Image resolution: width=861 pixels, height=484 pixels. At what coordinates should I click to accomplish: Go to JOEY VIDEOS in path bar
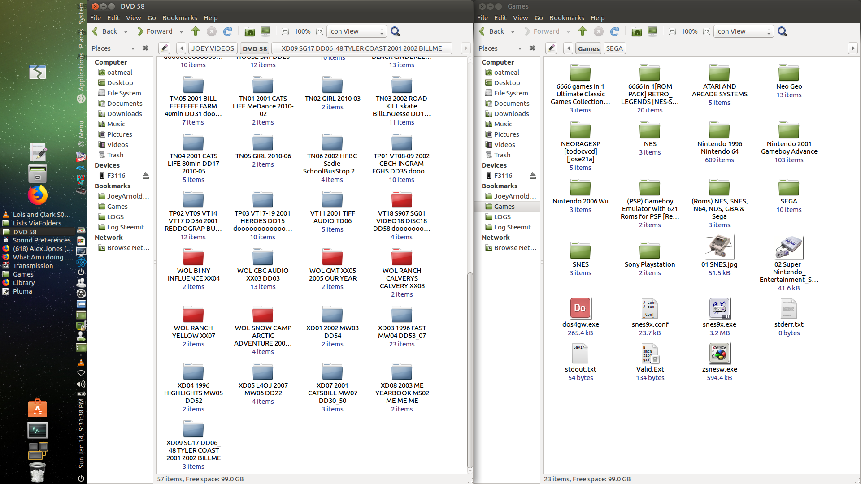tap(213, 48)
